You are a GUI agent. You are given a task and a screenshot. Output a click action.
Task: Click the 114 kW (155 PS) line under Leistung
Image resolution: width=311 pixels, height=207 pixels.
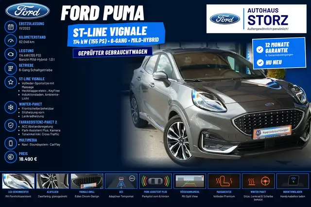(30, 55)
